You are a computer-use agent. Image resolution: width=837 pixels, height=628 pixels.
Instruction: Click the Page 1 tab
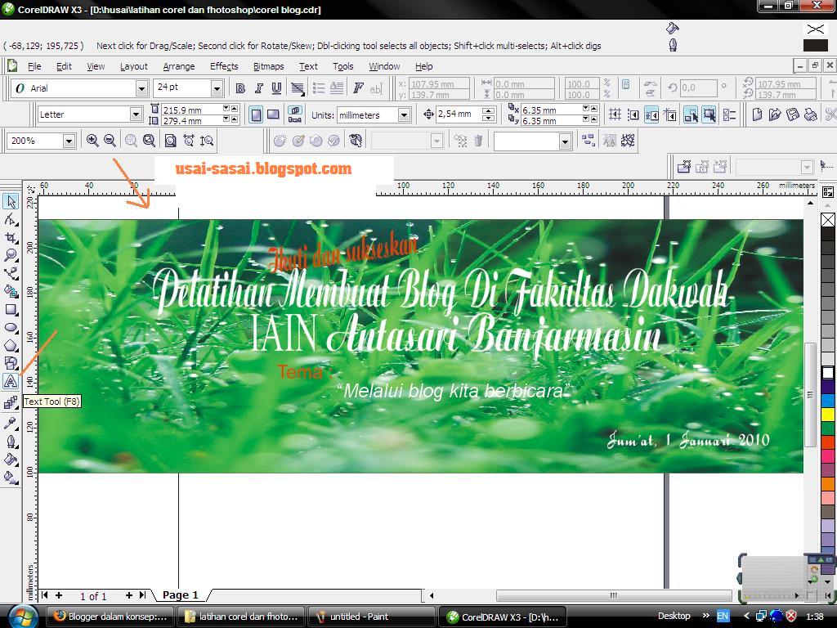click(180, 595)
